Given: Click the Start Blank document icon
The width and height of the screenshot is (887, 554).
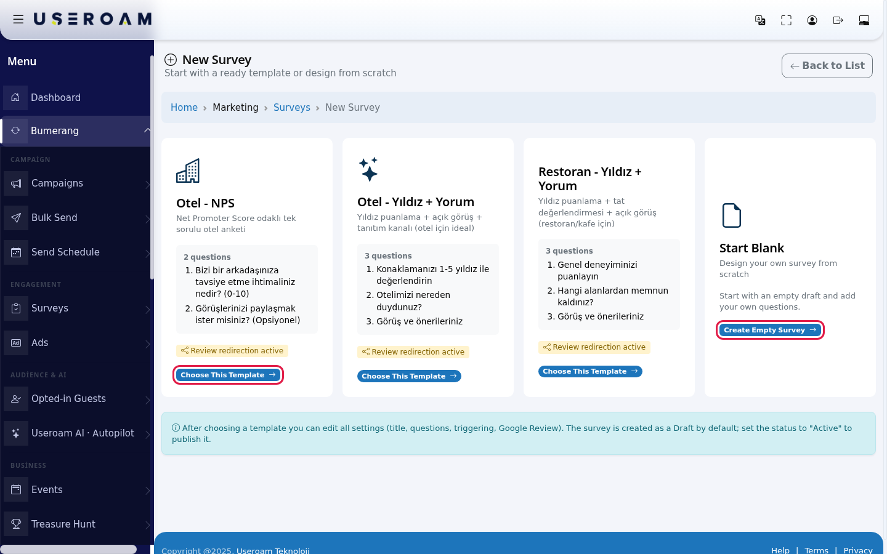Looking at the screenshot, I should (x=731, y=215).
